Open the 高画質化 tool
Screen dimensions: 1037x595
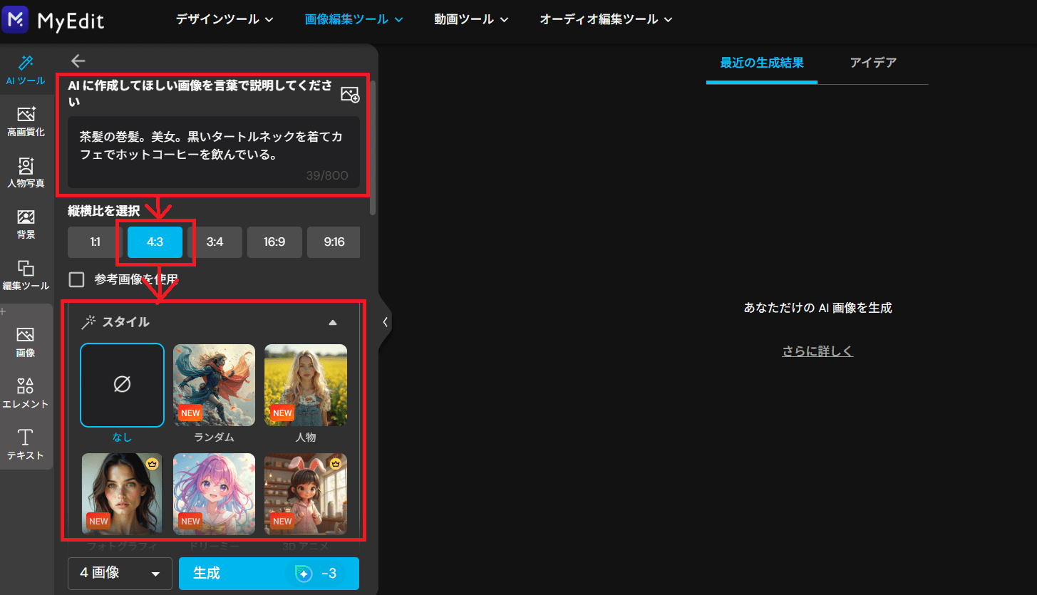[x=26, y=120]
